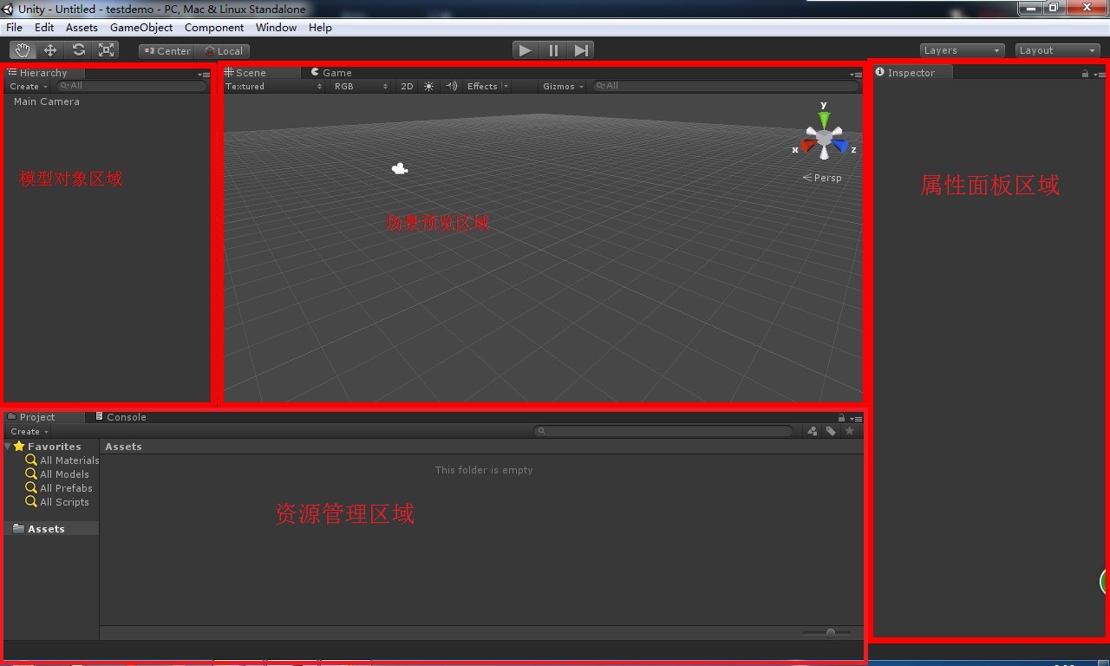
Task: Toggle Local handle rotation
Action: tap(223, 51)
